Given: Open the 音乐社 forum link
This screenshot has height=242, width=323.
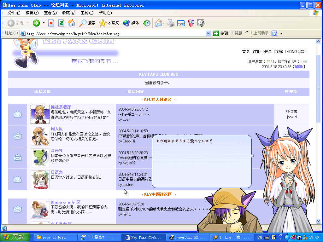Looking at the screenshot, I should (x=57, y=151).
